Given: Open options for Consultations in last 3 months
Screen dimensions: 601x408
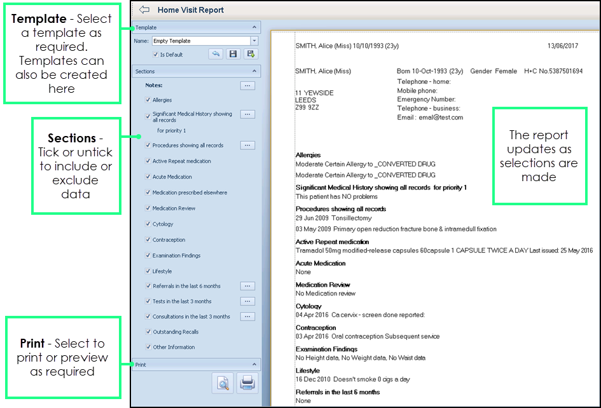Looking at the screenshot, I should pos(247,316).
